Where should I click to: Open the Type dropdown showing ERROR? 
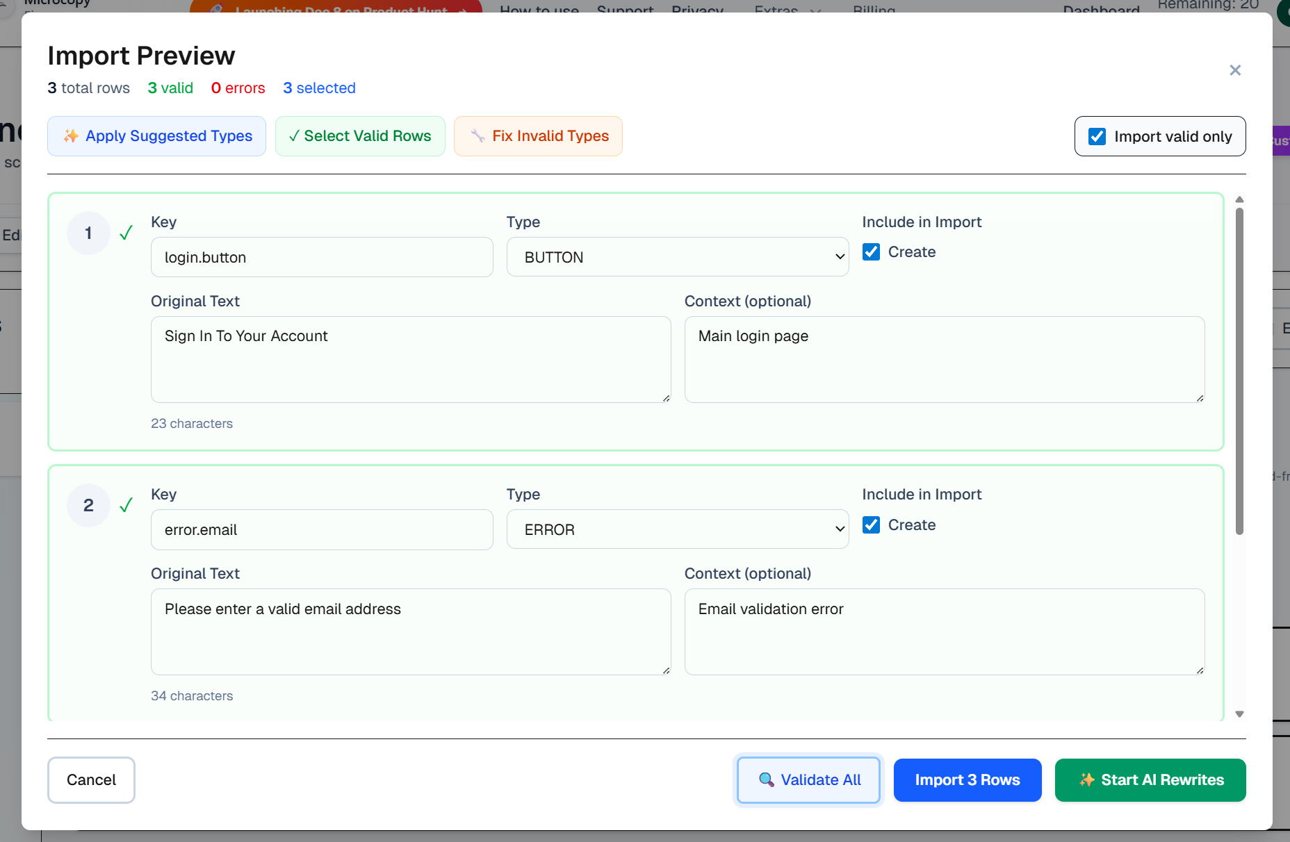[677, 529]
